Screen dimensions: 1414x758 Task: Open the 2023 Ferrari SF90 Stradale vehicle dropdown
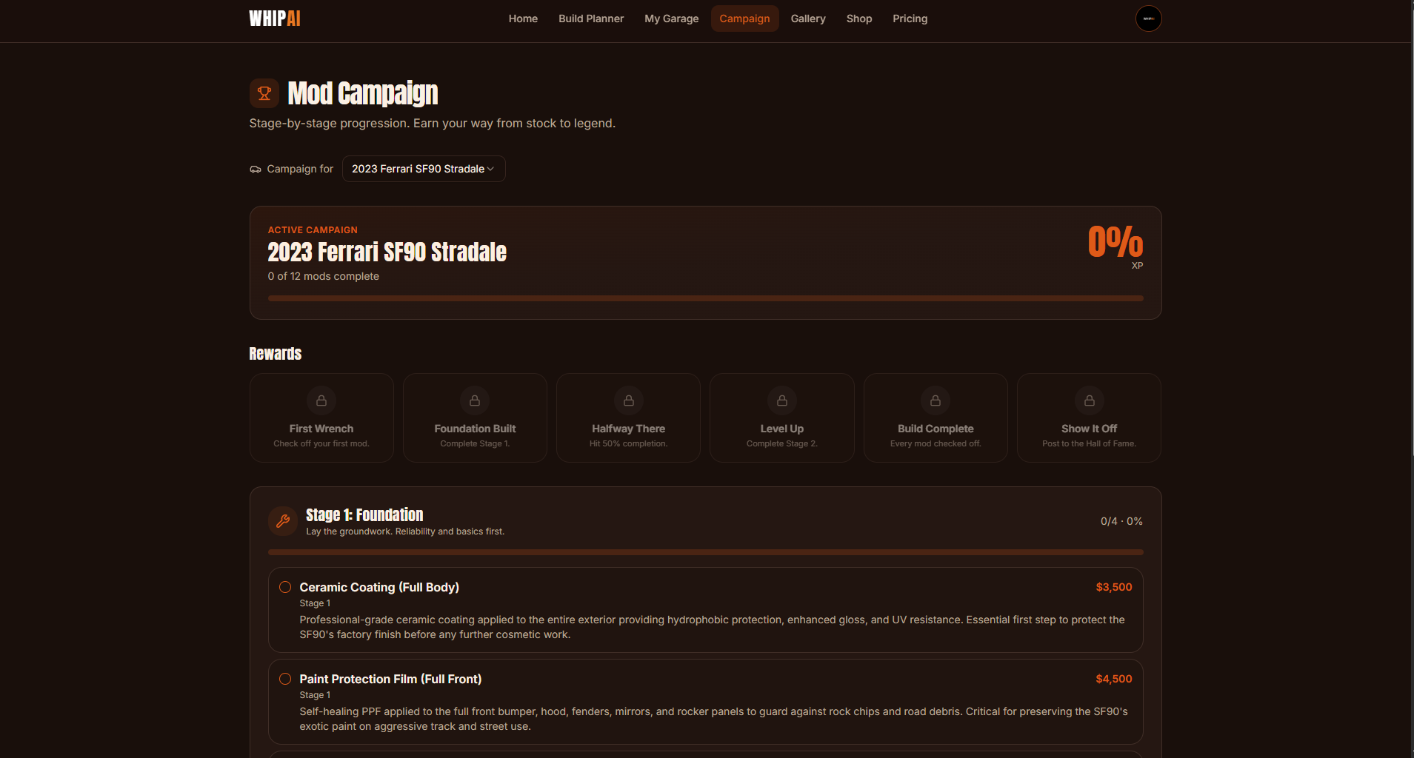(424, 169)
